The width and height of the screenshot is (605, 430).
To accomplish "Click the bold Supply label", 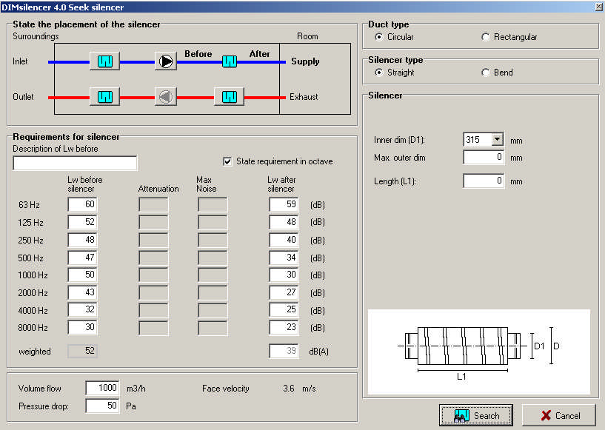I will 305,61.
